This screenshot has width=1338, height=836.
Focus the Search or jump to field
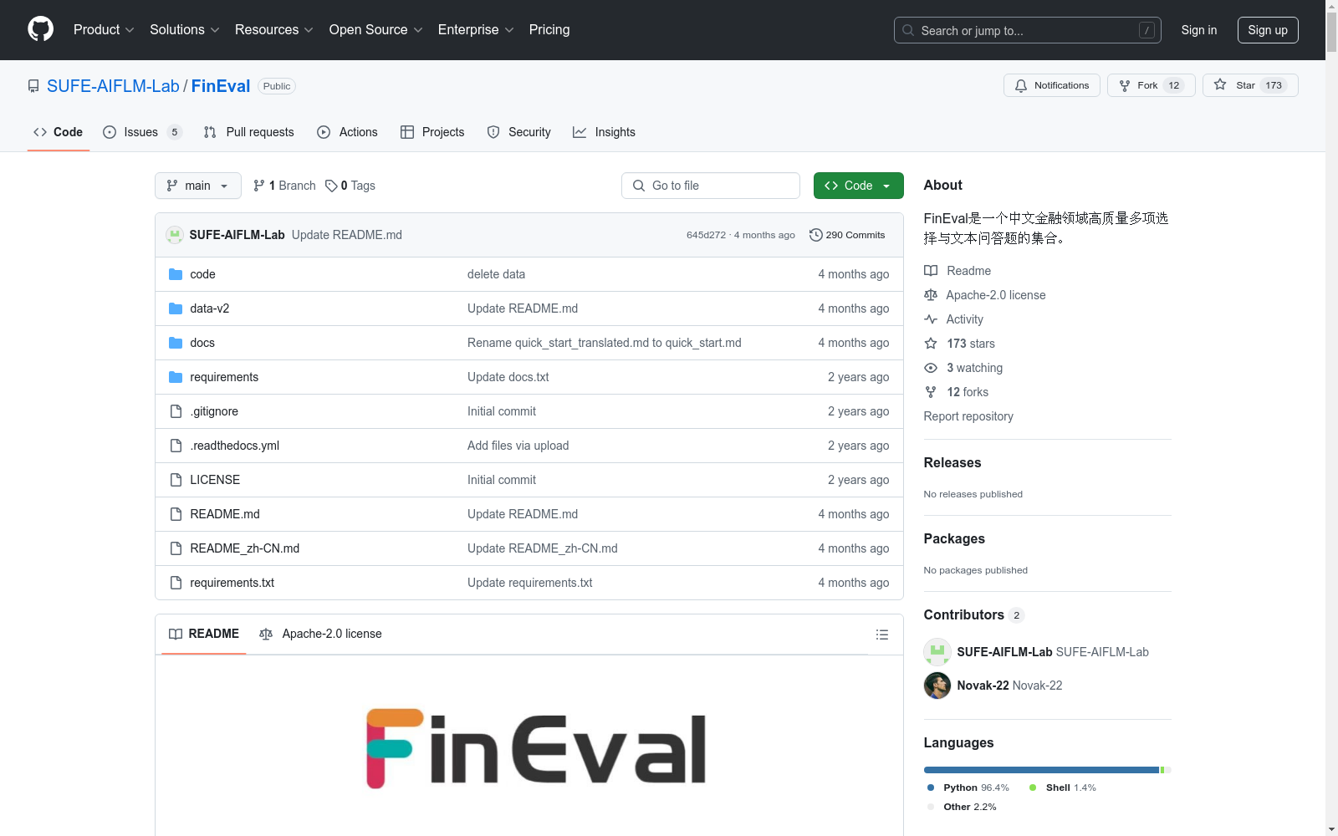pos(1028,30)
